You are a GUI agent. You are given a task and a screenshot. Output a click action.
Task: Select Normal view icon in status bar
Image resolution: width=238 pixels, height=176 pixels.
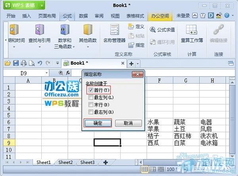144,169
